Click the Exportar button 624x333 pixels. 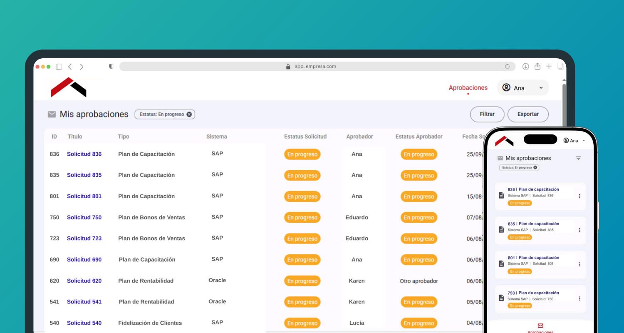click(528, 114)
